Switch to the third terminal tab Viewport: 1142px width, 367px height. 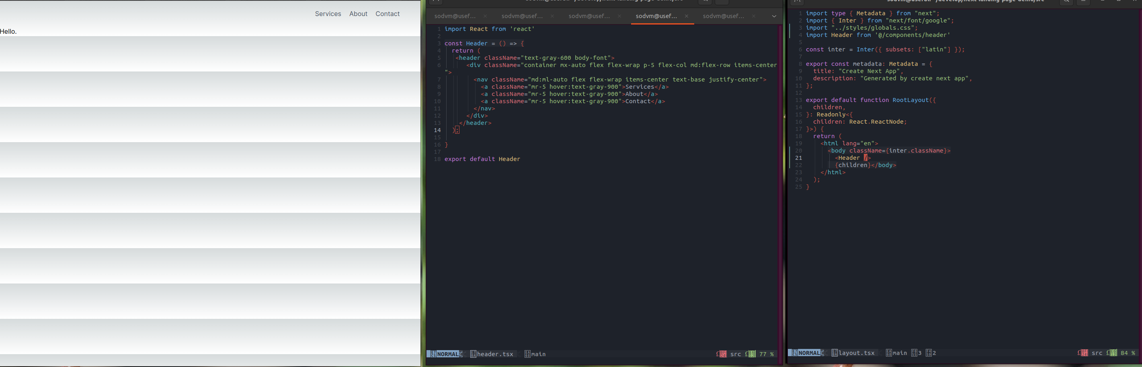point(589,16)
